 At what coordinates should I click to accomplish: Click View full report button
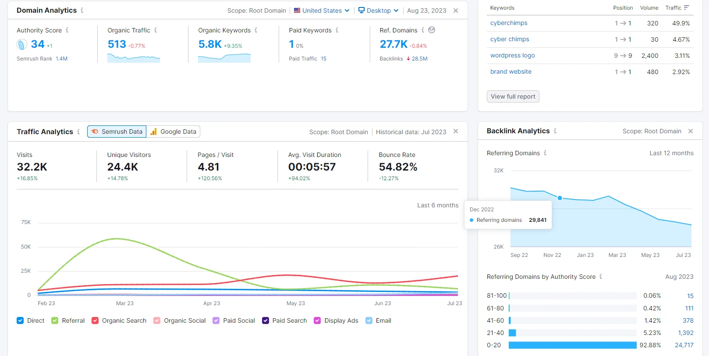[x=513, y=96]
